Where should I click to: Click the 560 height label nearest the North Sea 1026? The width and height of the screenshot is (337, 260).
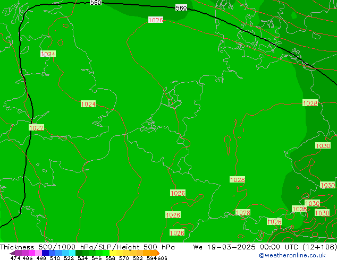coord(181,8)
